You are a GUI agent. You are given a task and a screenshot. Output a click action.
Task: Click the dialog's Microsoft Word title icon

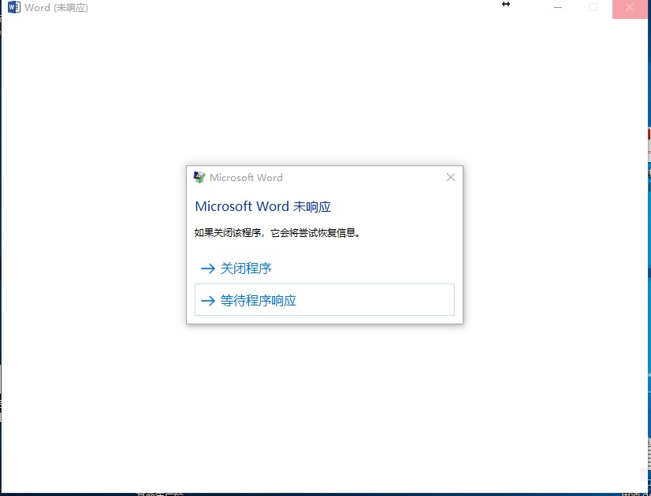199,177
